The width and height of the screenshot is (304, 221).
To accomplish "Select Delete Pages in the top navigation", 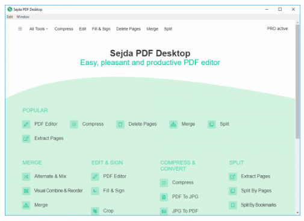I will click(x=128, y=29).
